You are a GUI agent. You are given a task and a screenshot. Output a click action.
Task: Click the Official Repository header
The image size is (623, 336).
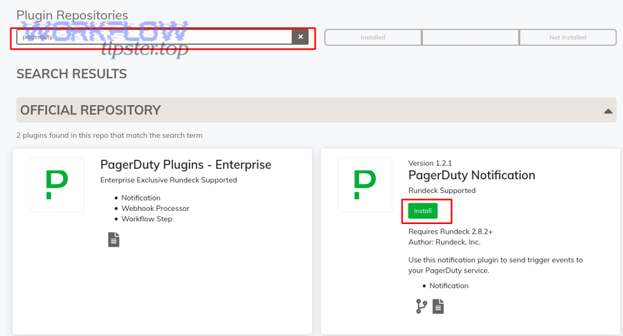coord(316,110)
